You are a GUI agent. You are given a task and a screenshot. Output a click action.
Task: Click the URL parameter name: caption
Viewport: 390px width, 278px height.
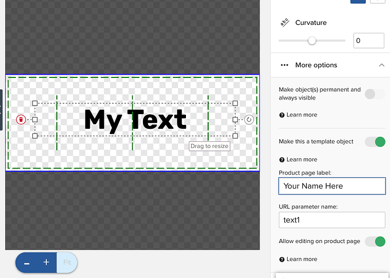tap(308, 207)
